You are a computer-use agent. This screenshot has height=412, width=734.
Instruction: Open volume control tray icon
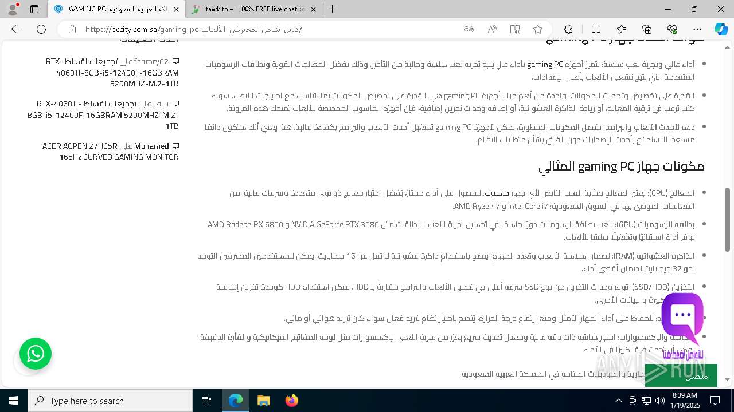[660, 401]
